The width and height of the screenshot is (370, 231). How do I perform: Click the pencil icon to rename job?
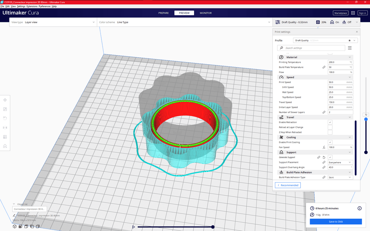(14, 215)
